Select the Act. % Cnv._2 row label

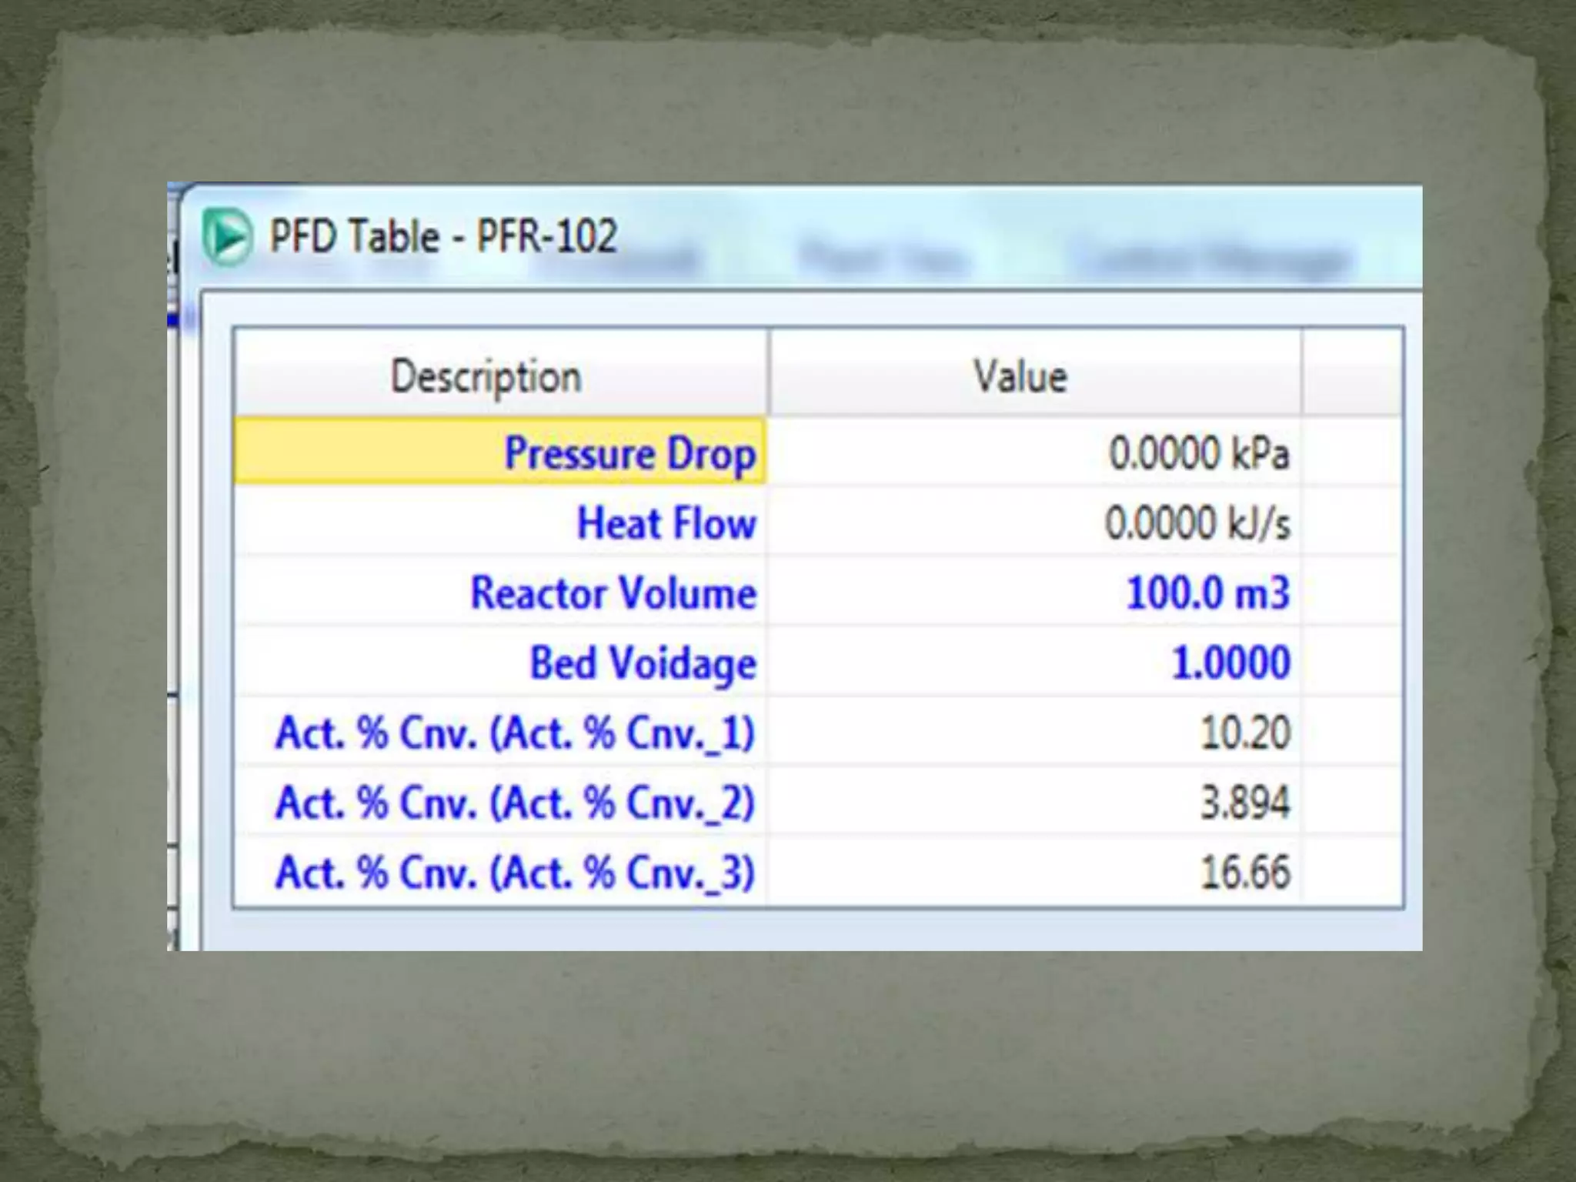514,802
